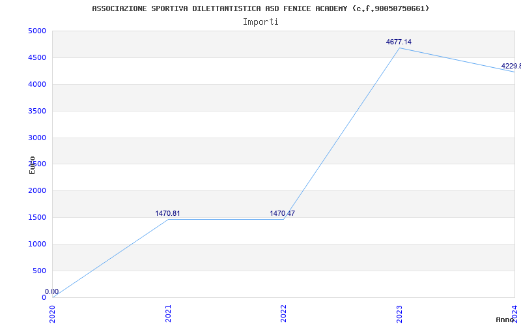Click the 3000 y-axis tick label
This screenshot has height=326, width=521.
point(37,138)
